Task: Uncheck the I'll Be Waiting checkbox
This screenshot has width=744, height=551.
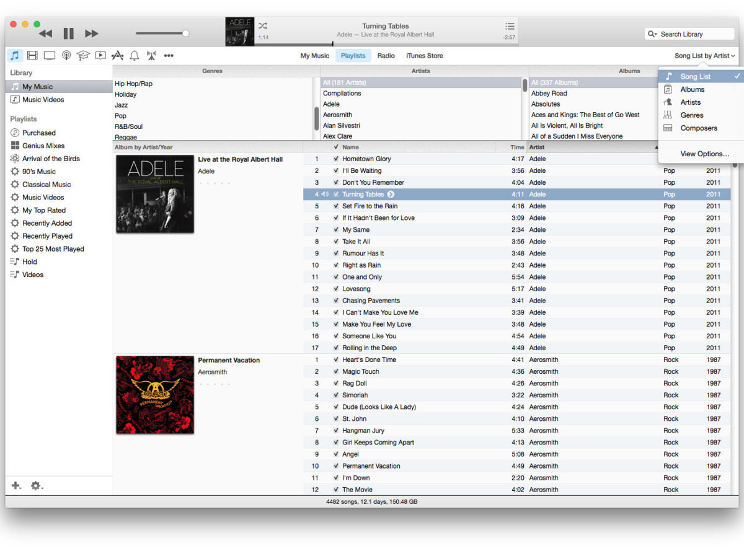Action: coord(336,170)
